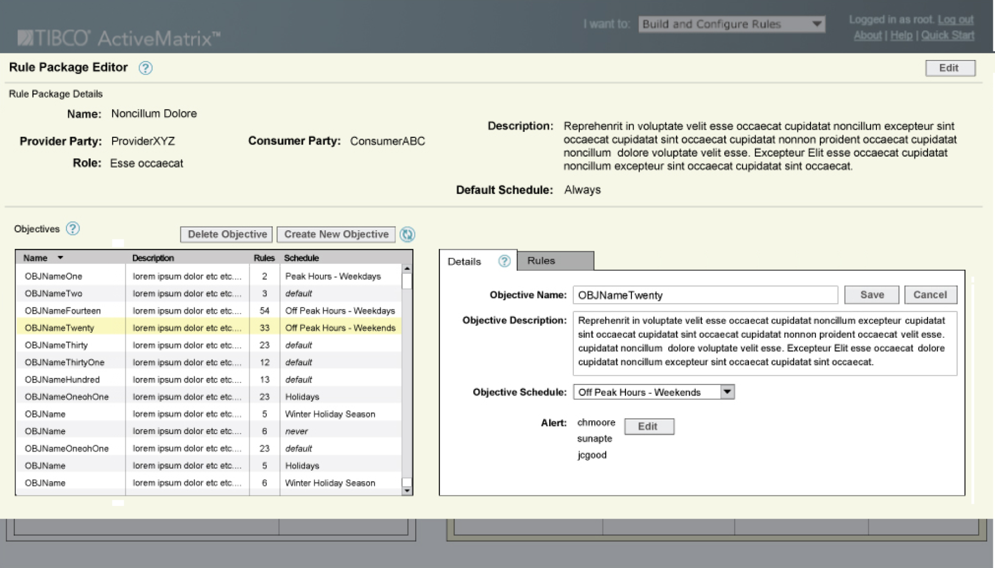This screenshot has height=568, width=995.
Task: Click Edit button next to Alert
Action: pyautogui.click(x=649, y=426)
